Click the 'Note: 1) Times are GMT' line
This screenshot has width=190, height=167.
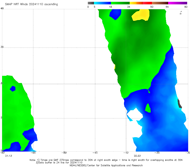click(106, 160)
